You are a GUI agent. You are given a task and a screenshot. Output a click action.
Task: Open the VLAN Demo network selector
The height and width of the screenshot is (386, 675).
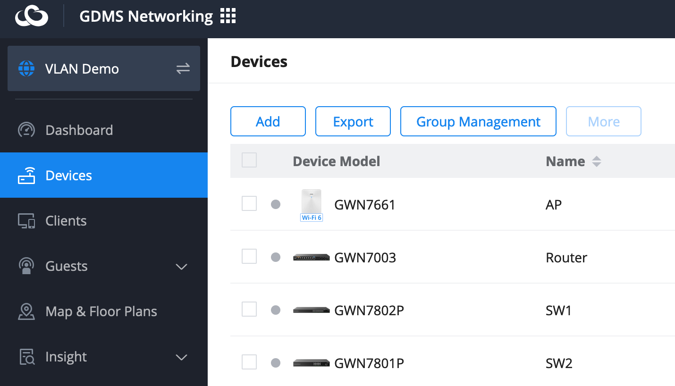point(104,68)
